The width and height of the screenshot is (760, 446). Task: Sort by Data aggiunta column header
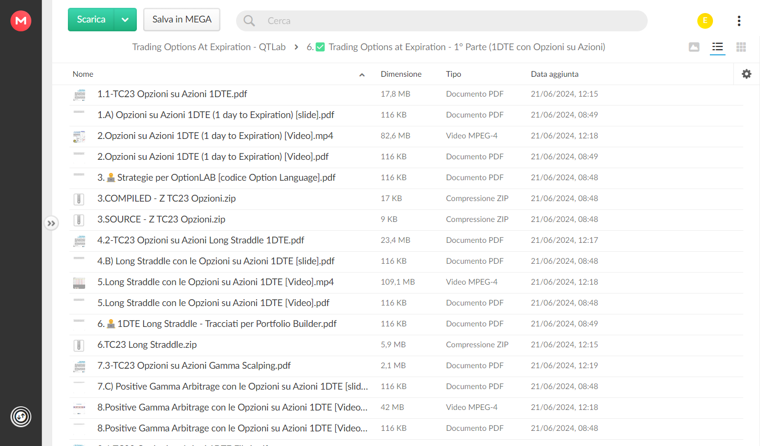pyautogui.click(x=555, y=74)
